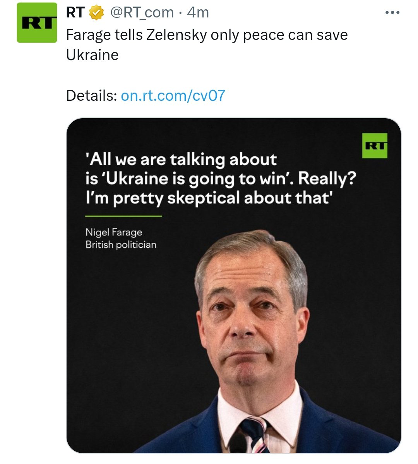Open the tweet via the 4m timestamp
This screenshot has height=464, width=418.
pos(198,13)
